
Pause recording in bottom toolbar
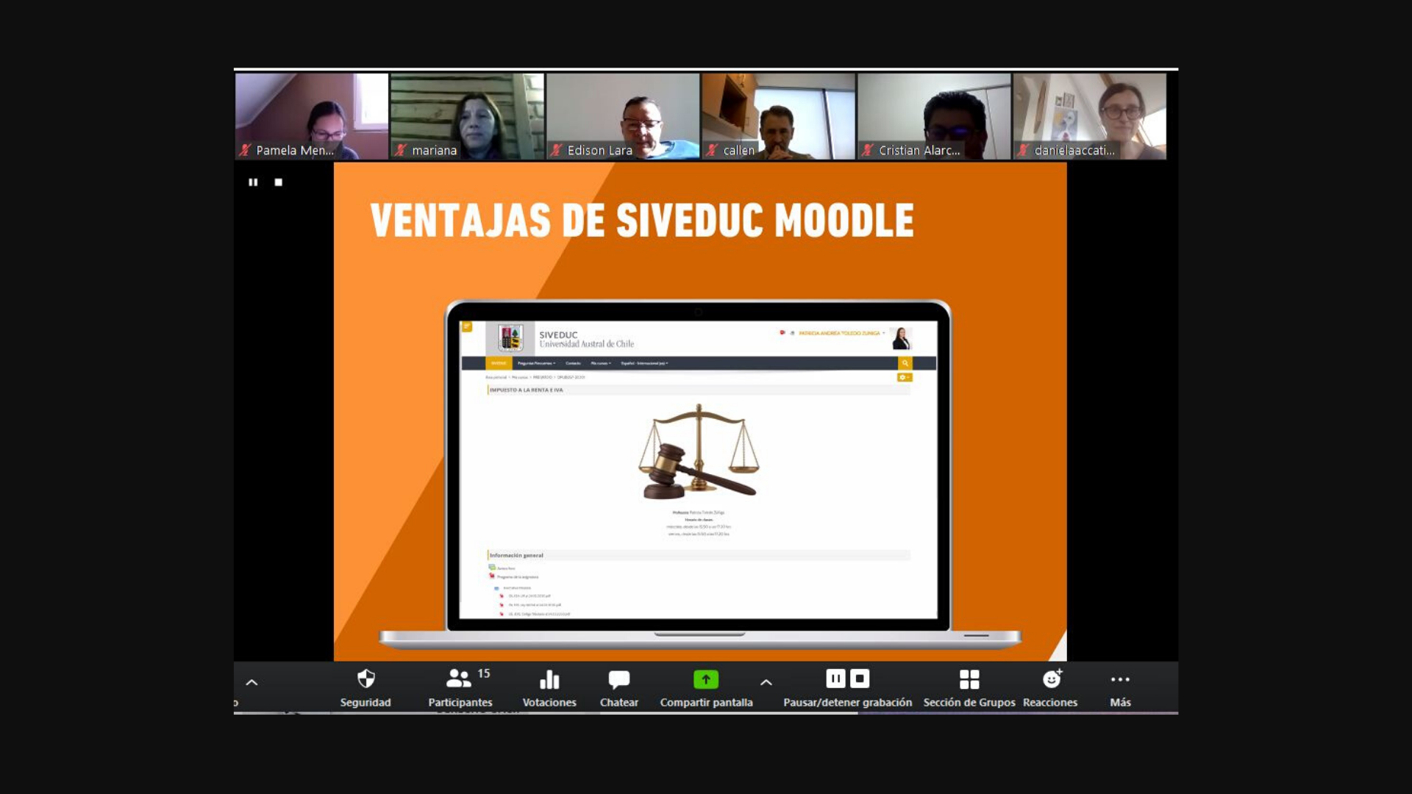[835, 679]
